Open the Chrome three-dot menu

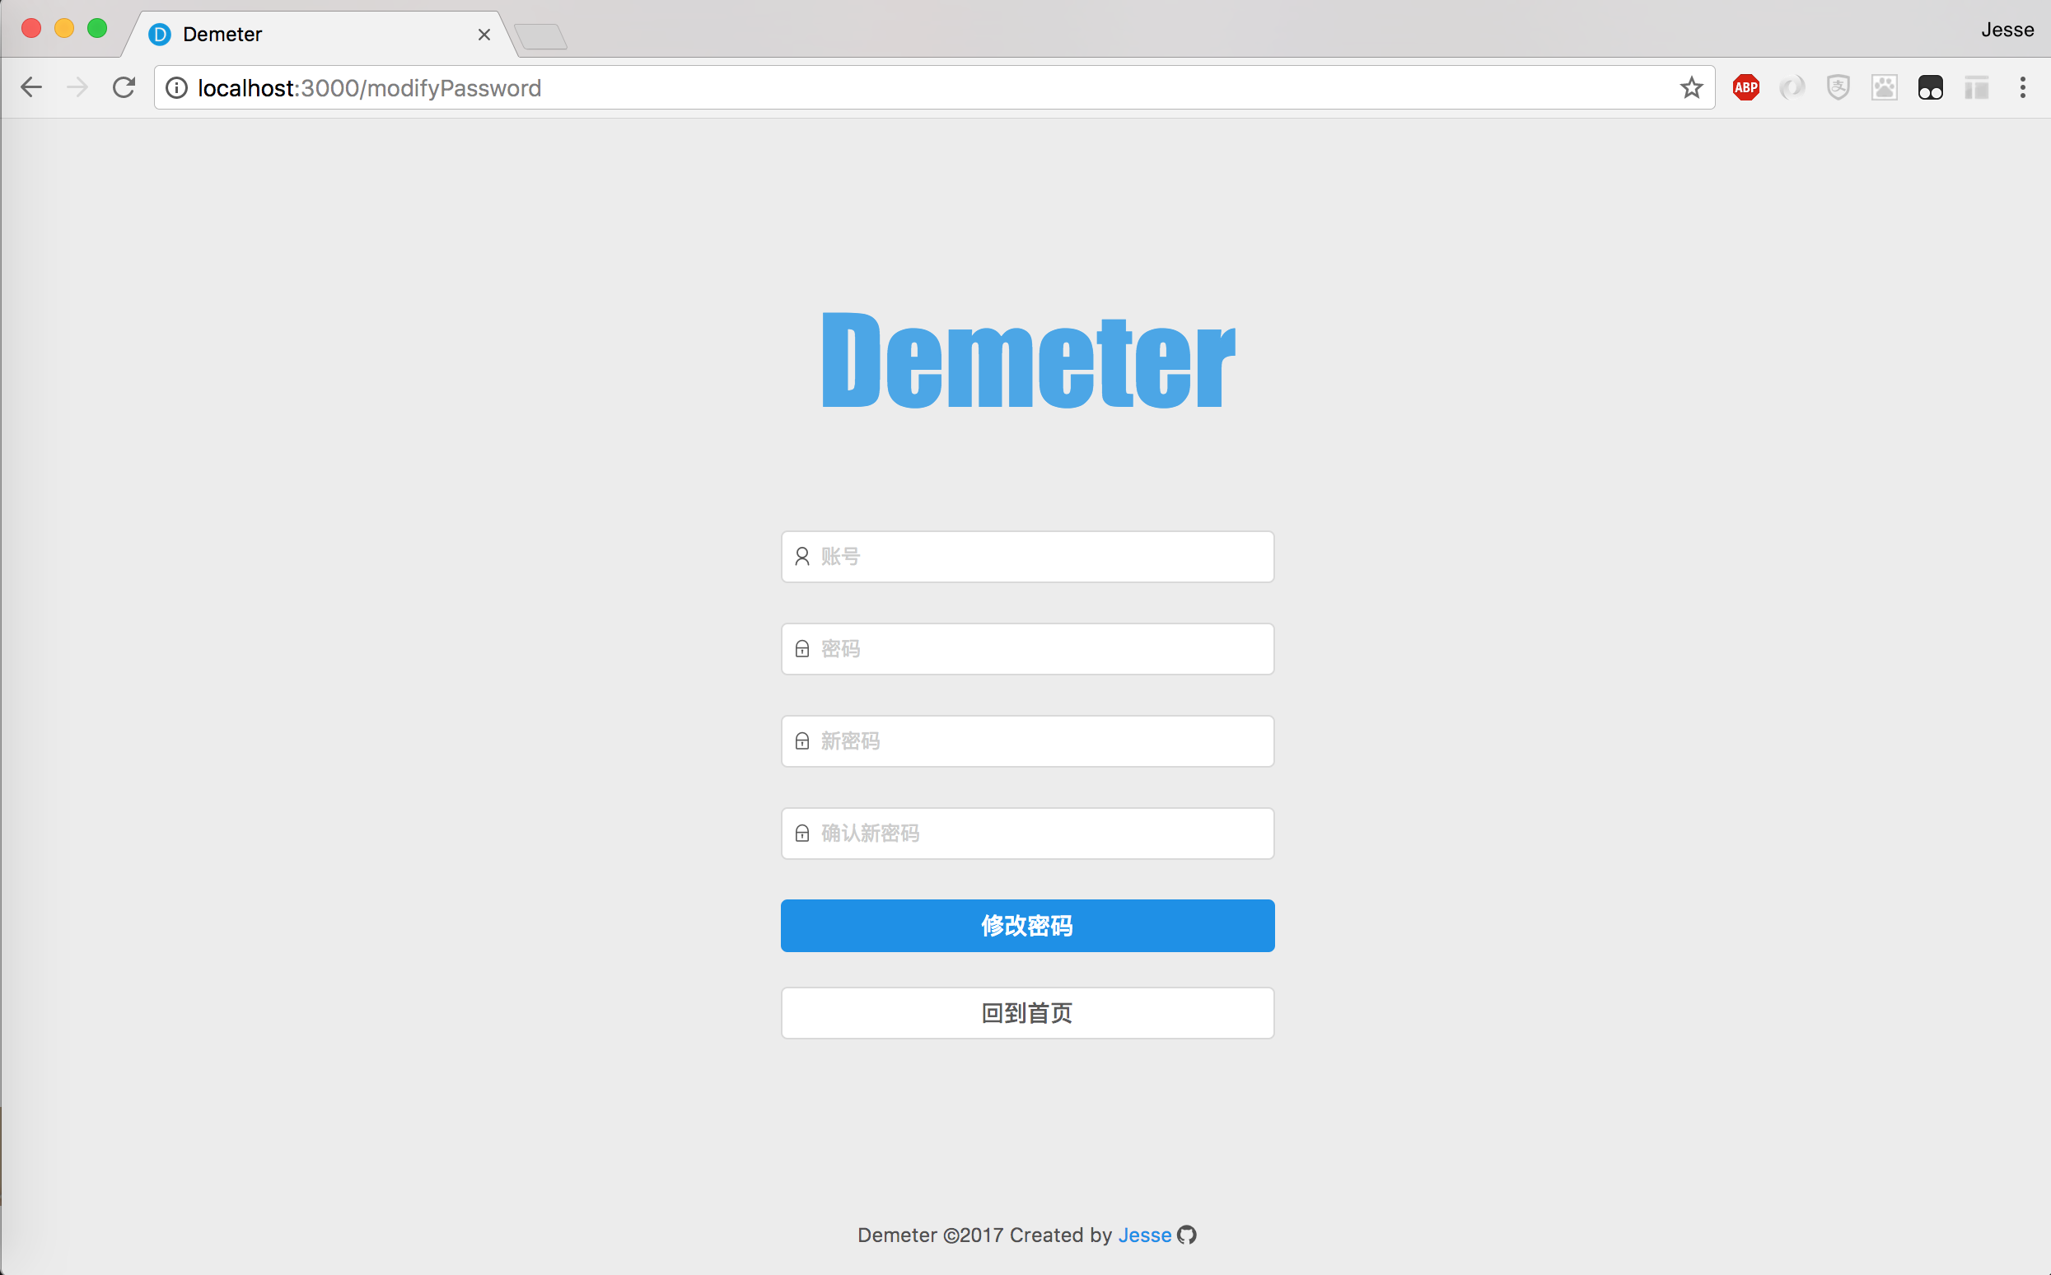tap(2022, 87)
